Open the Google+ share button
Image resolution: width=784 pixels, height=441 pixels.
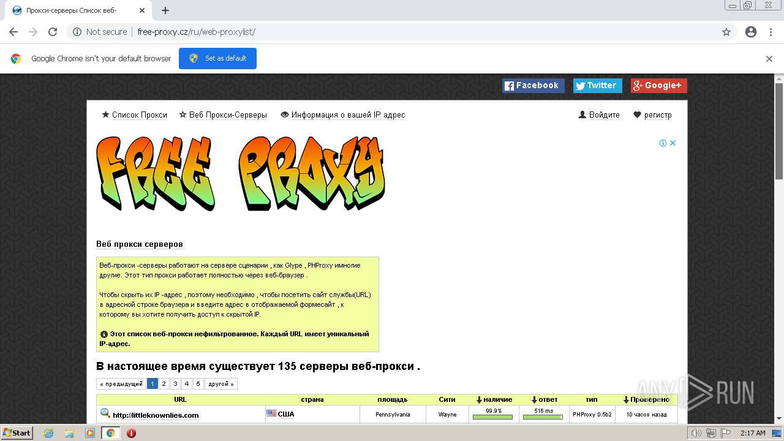click(x=659, y=86)
